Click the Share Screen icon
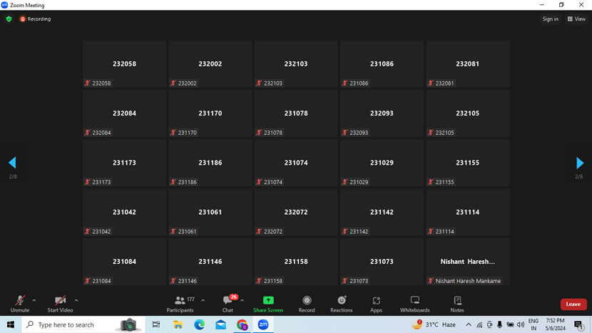Image resolution: width=592 pixels, height=333 pixels. point(268,303)
